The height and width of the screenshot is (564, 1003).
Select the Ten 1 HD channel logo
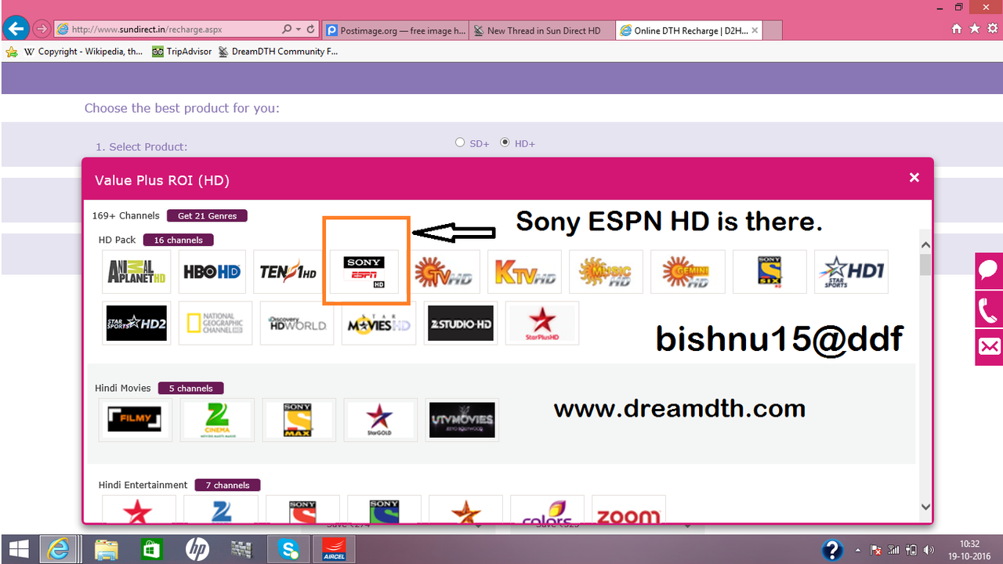pyautogui.click(x=289, y=272)
